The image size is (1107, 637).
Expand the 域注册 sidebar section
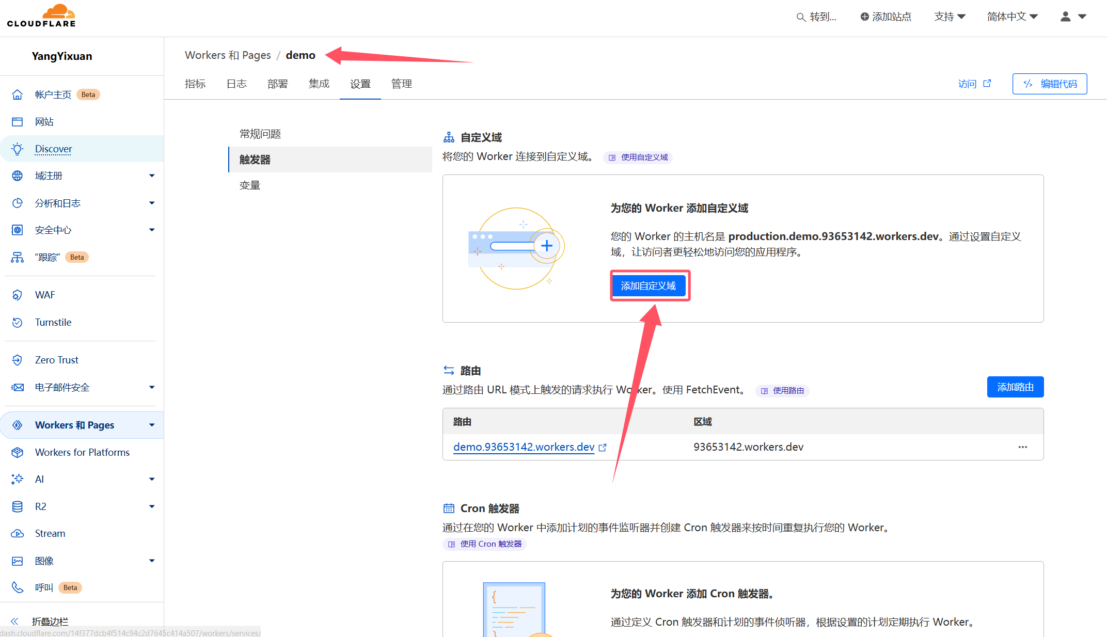152,176
